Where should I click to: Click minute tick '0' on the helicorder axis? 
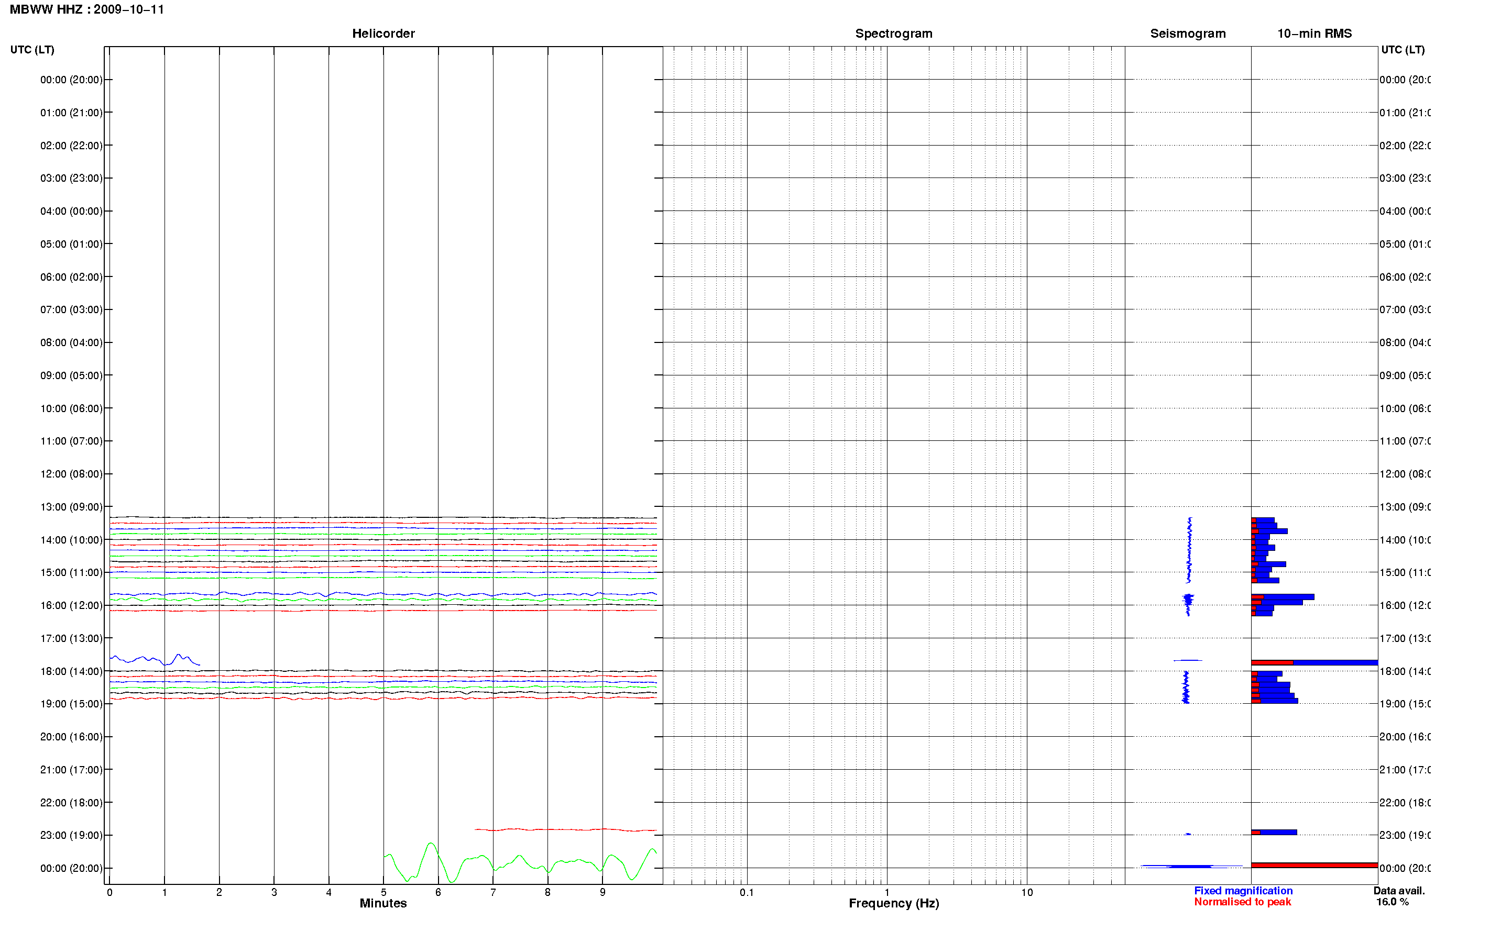click(x=109, y=892)
